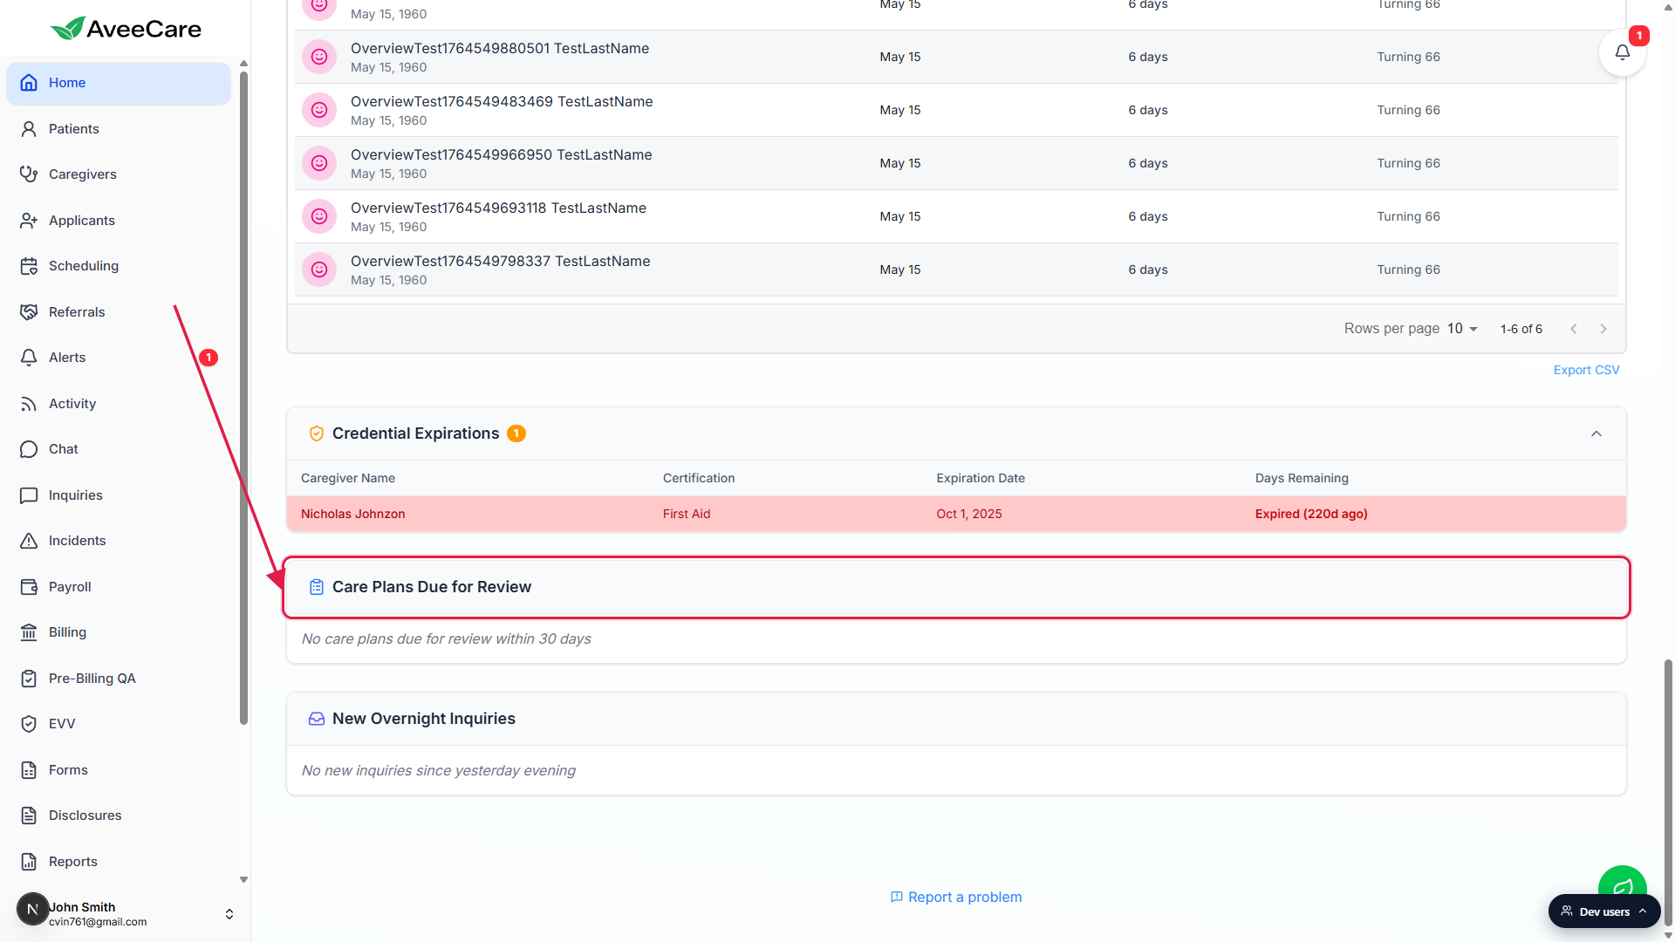Open the Billing menu item
This screenshot has height=942, width=1675.
pyautogui.click(x=119, y=632)
